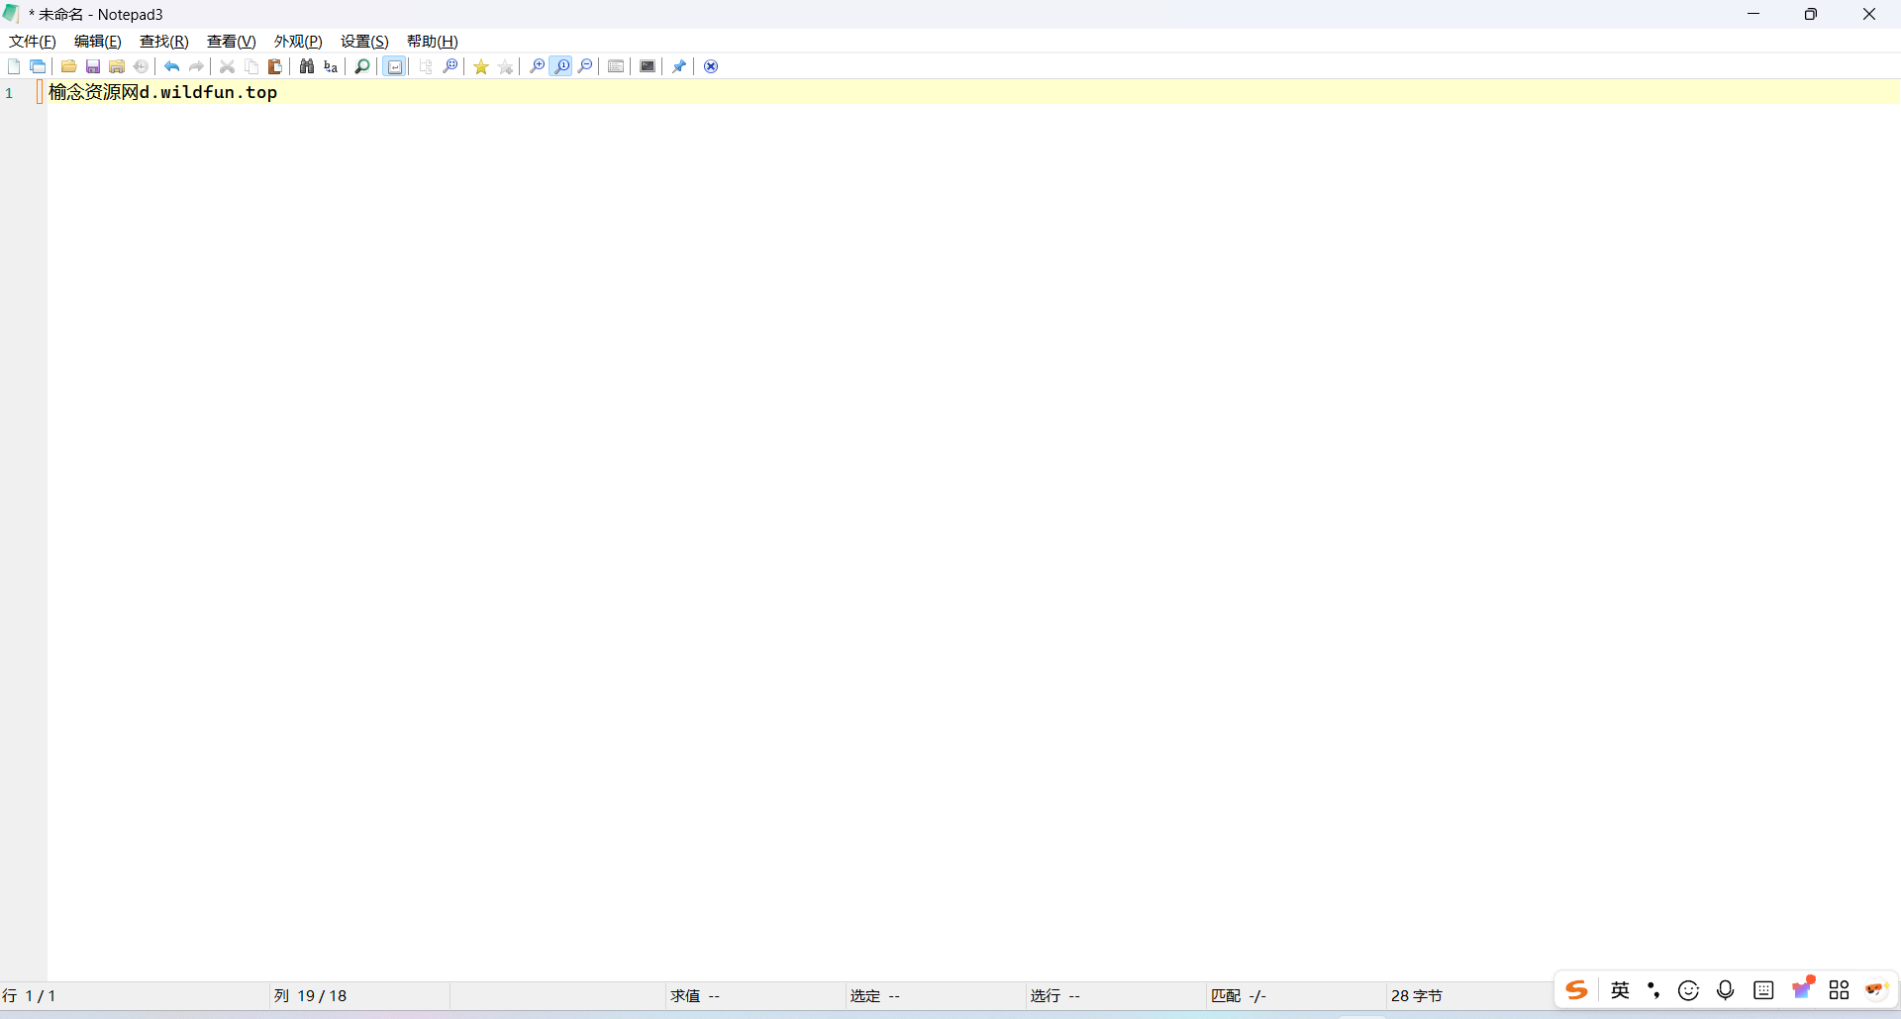Reset zoom with the highlighted magnifier
Screen dimensions: 1901x1019
(x=561, y=66)
